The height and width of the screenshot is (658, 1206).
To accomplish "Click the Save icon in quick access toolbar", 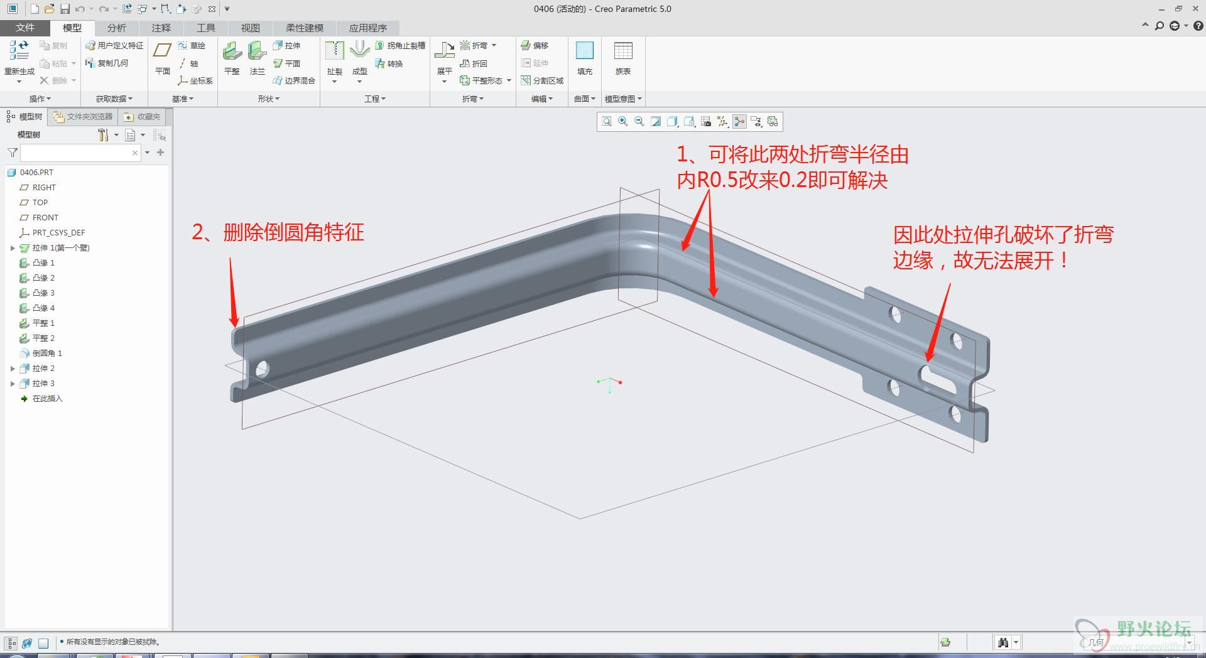I will [x=65, y=9].
